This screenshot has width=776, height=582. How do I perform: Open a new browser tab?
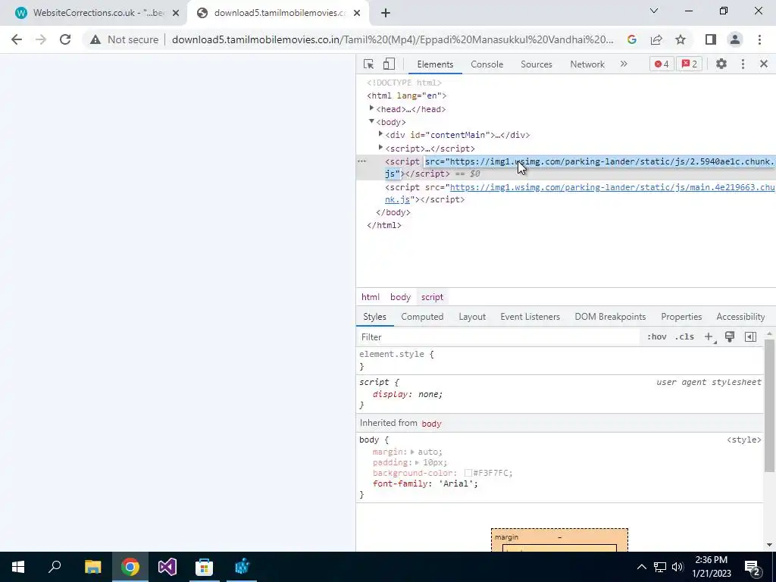[386, 14]
